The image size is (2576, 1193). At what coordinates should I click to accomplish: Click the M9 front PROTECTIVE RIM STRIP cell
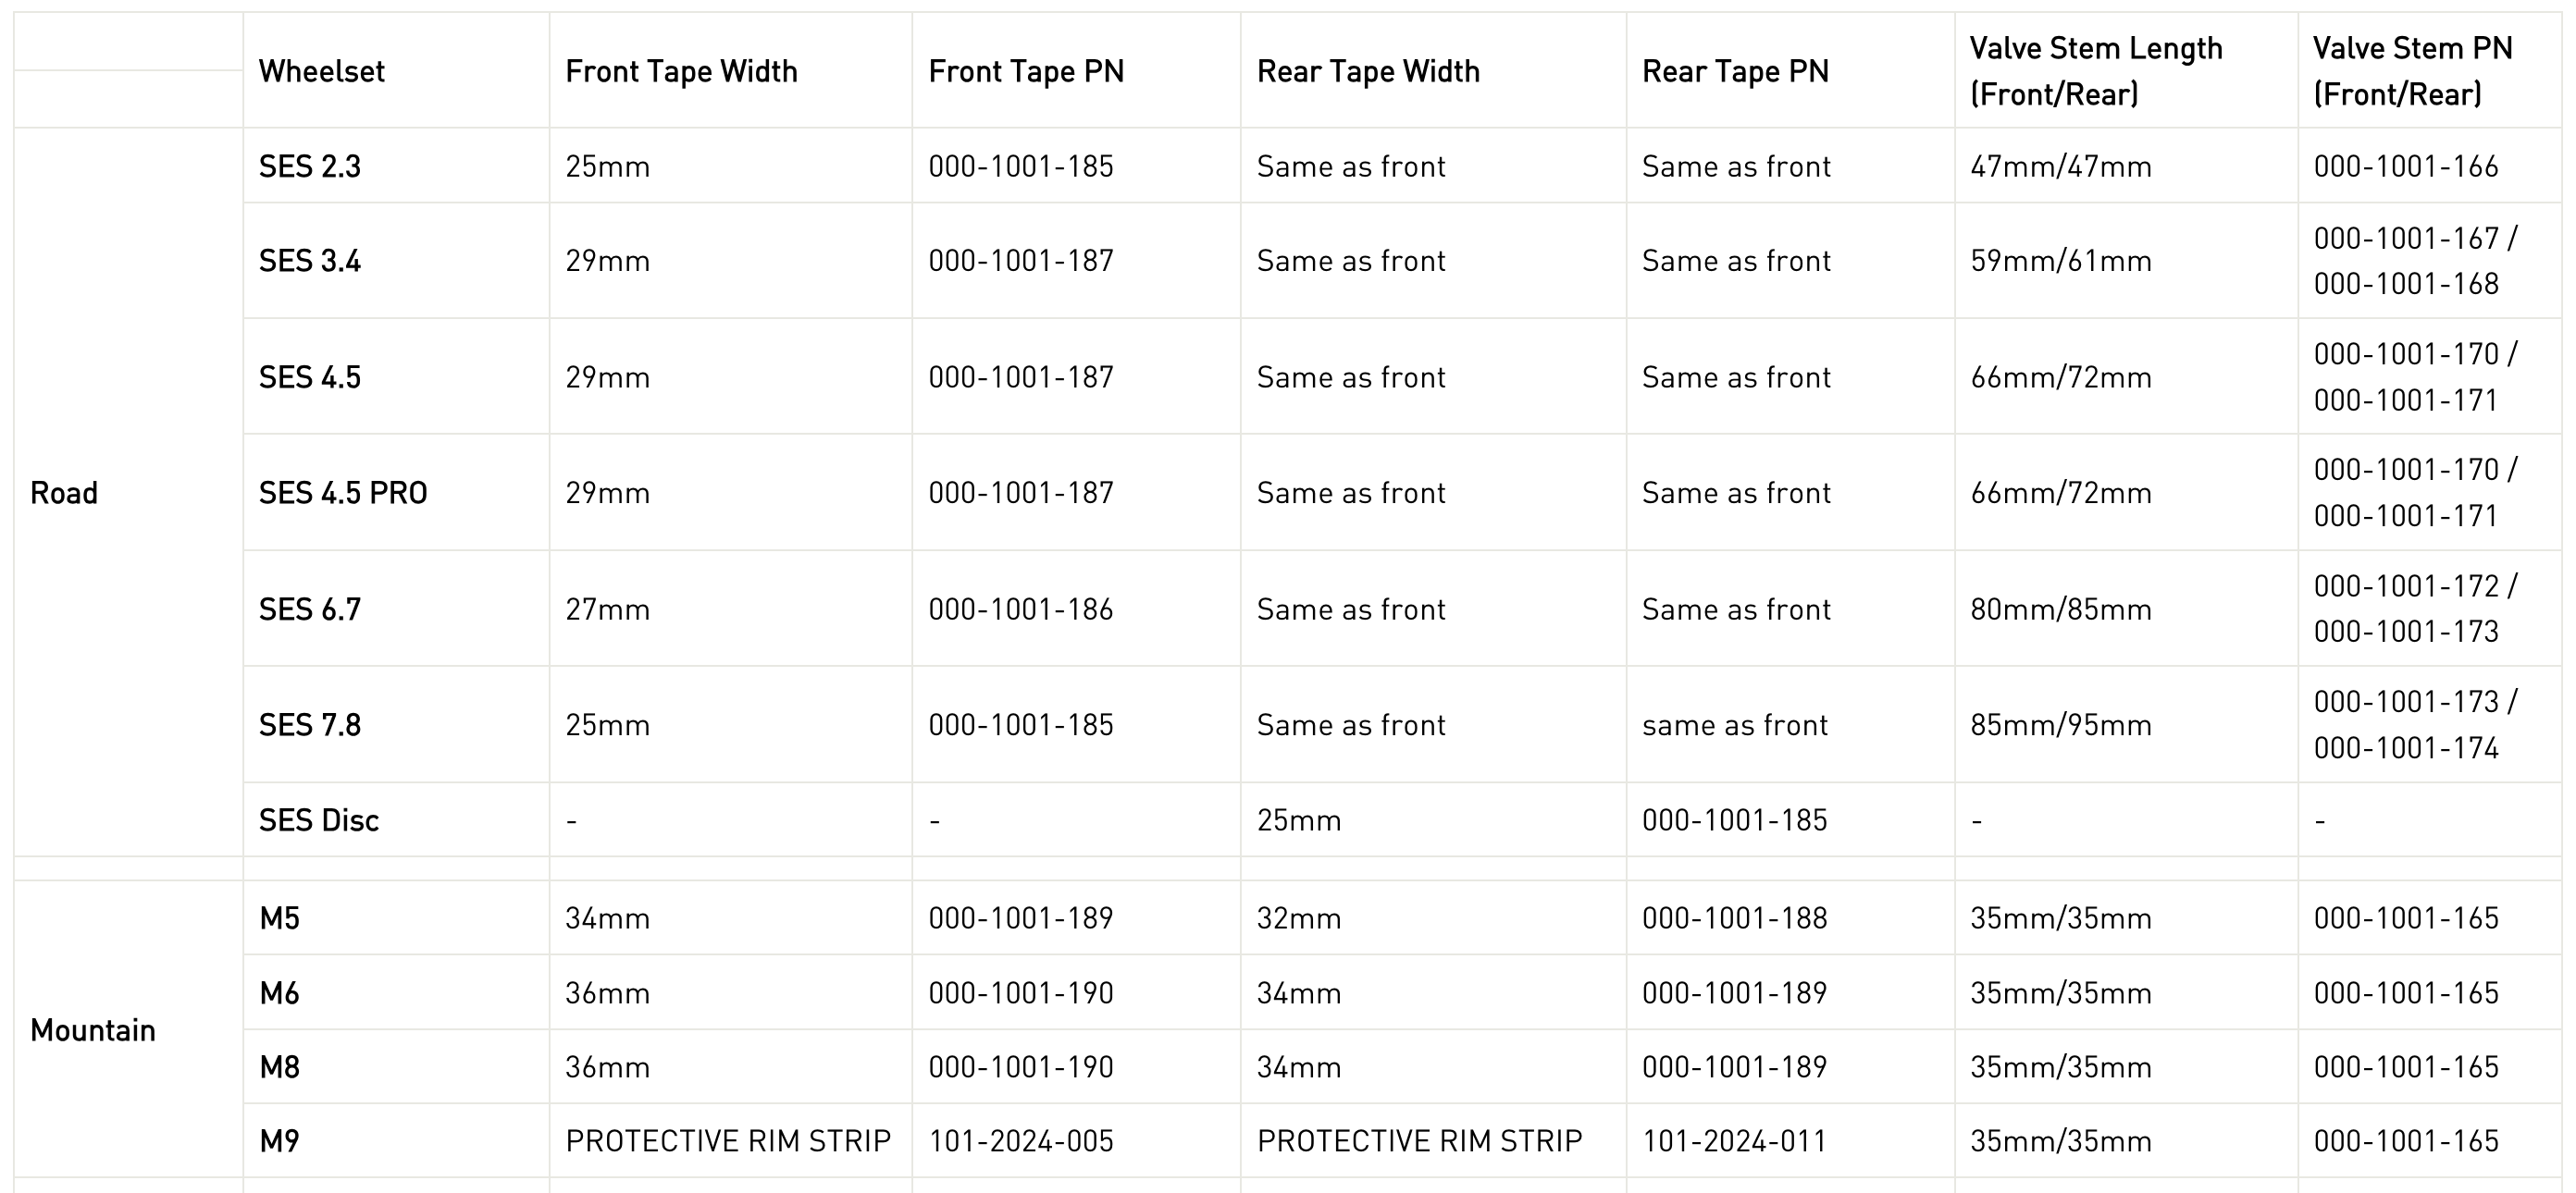point(728,1140)
